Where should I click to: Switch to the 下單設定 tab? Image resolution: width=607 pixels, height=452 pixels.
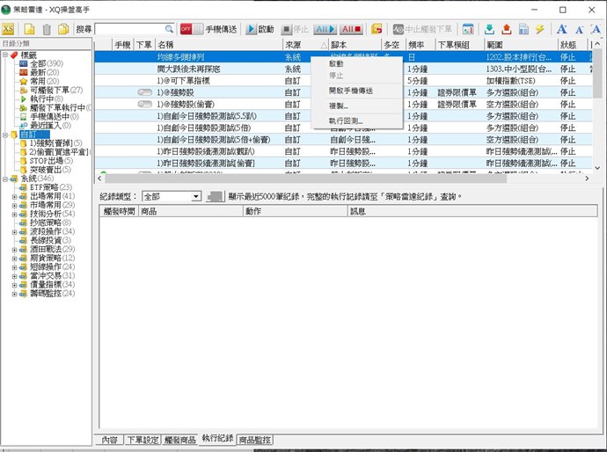(x=143, y=438)
